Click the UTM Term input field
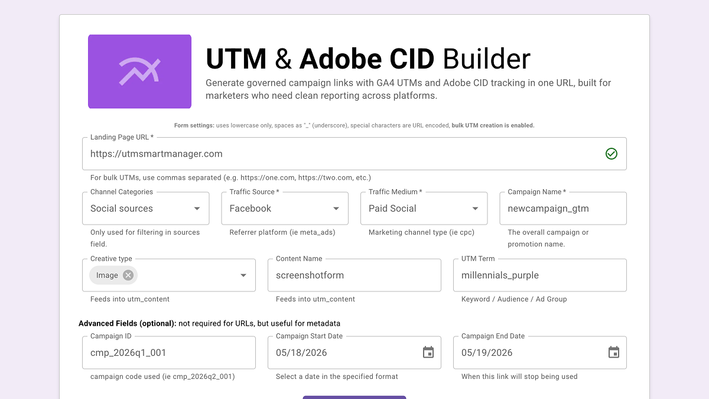This screenshot has width=709, height=399. tap(540, 275)
